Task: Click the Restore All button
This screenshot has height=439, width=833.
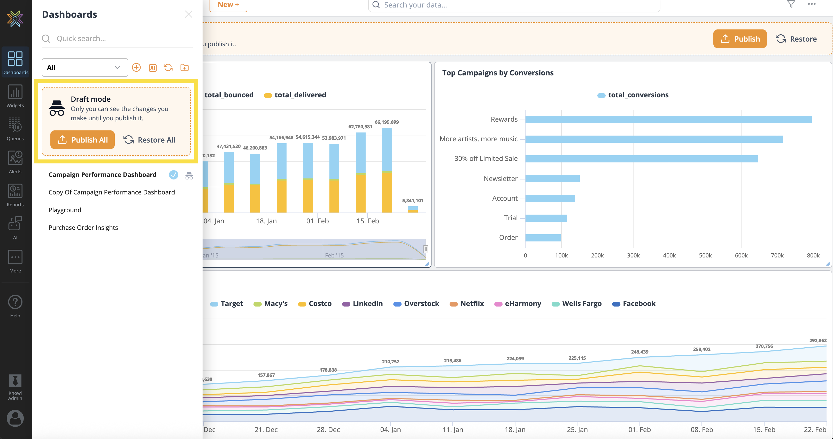Action: point(149,140)
